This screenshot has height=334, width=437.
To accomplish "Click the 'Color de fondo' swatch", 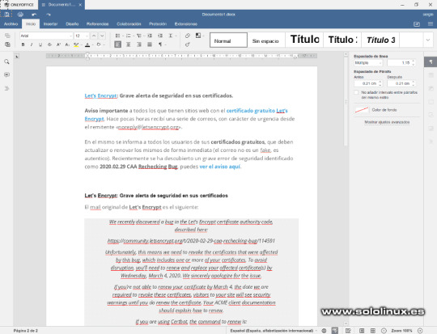I will point(362,110).
